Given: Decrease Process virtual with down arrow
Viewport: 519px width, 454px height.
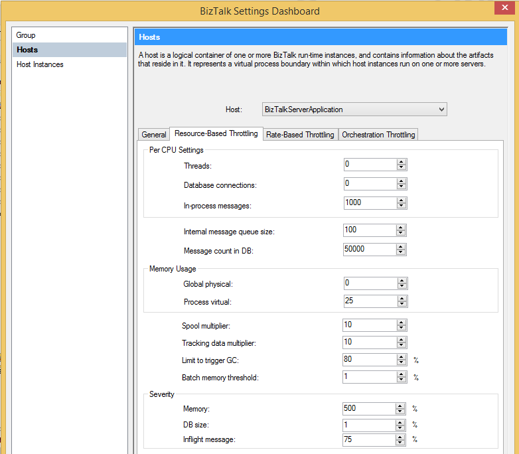Looking at the screenshot, I should tap(402, 304).
